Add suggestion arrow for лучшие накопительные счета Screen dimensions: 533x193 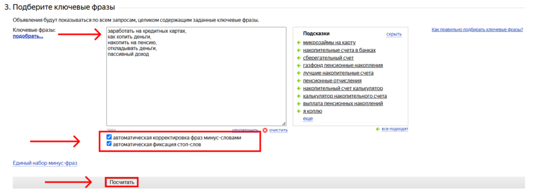299,73
